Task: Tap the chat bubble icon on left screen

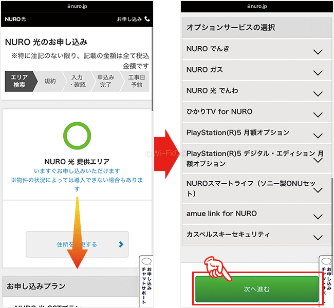Action: [146, 261]
